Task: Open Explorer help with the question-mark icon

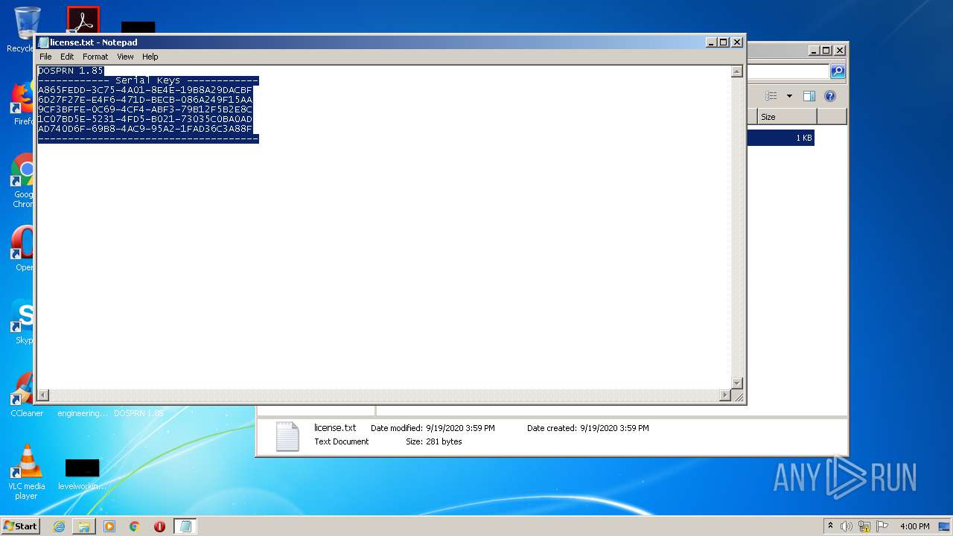Action: (830, 96)
